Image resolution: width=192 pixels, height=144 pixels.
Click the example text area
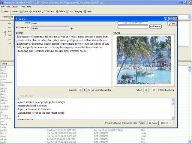[x=64, y=61]
